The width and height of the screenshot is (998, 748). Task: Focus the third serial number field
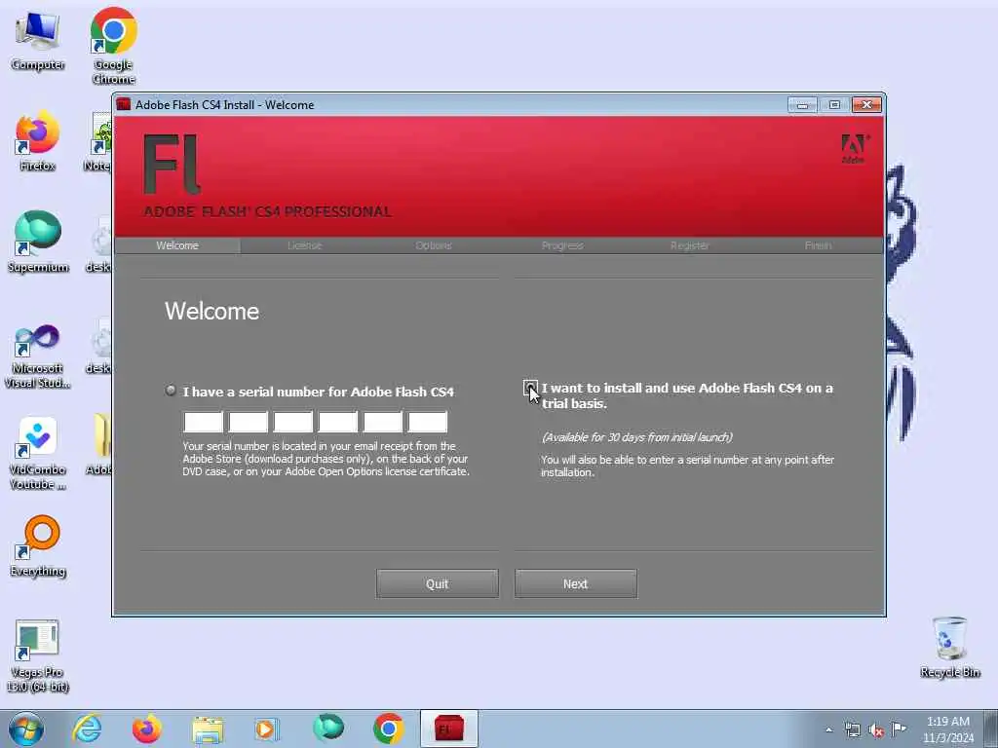click(292, 422)
